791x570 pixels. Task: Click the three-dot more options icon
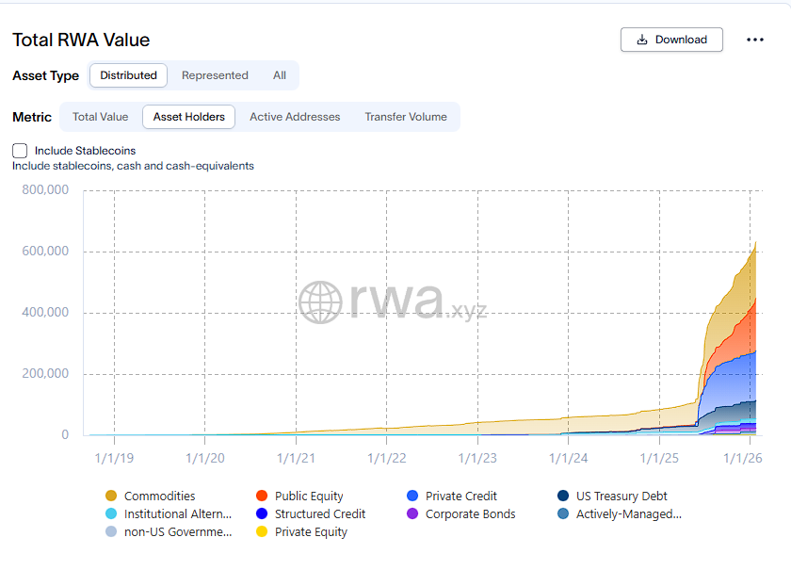click(x=754, y=40)
